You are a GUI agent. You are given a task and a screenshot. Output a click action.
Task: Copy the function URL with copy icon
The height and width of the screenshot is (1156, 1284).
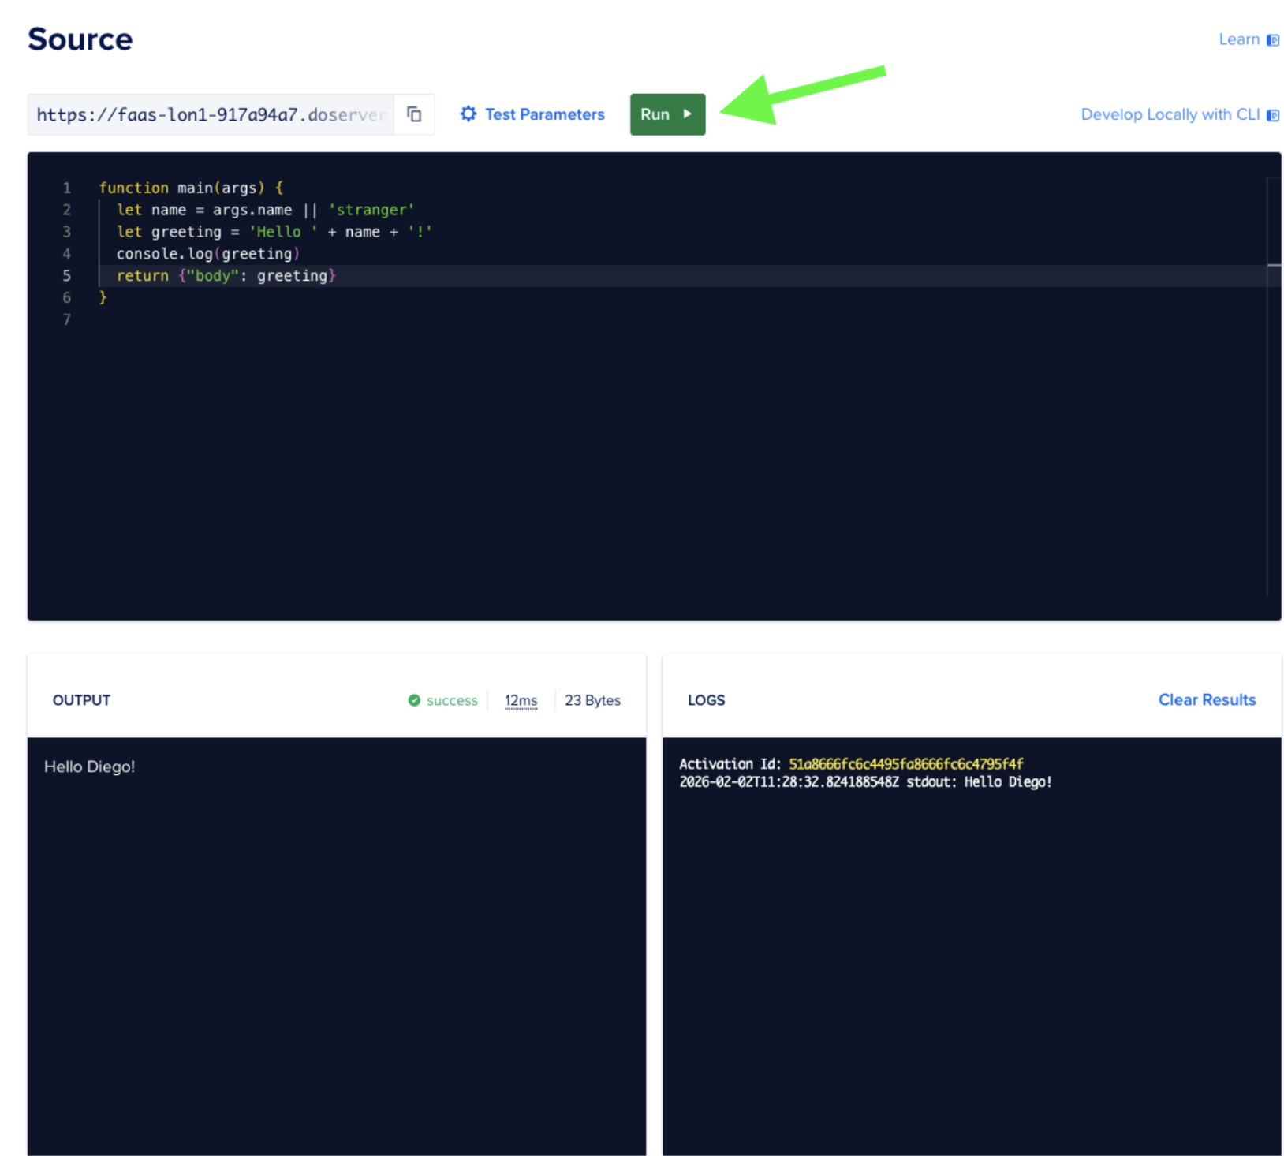(x=414, y=114)
